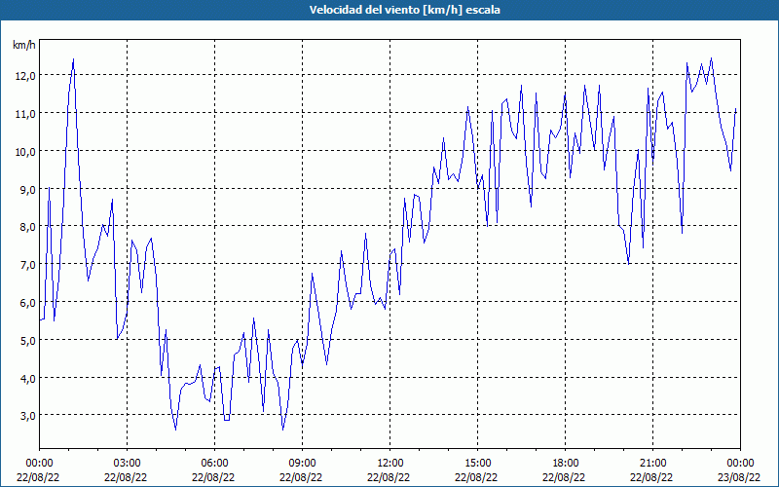Click the '18:00' time axis label

pyautogui.click(x=566, y=464)
